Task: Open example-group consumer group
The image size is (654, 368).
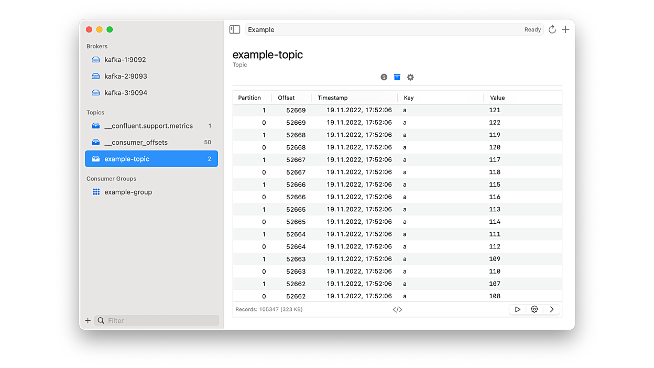Action: (x=151, y=192)
